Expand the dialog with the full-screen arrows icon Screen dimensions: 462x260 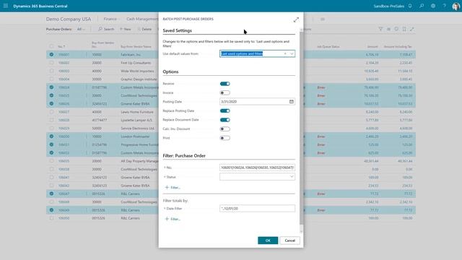(x=296, y=19)
